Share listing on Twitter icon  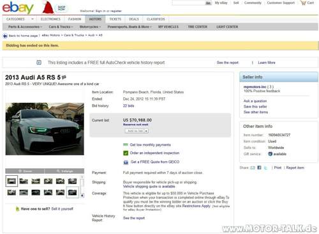(265, 168)
